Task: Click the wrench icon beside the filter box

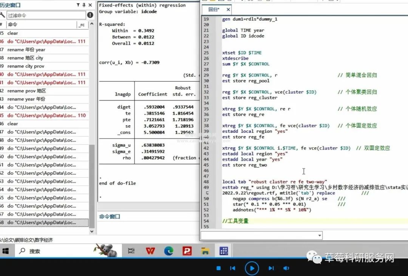Action: (x=3, y=15)
